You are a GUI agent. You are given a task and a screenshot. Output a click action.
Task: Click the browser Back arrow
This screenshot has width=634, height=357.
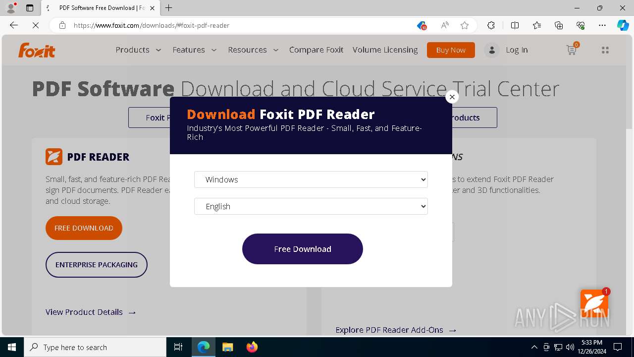click(14, 25)
